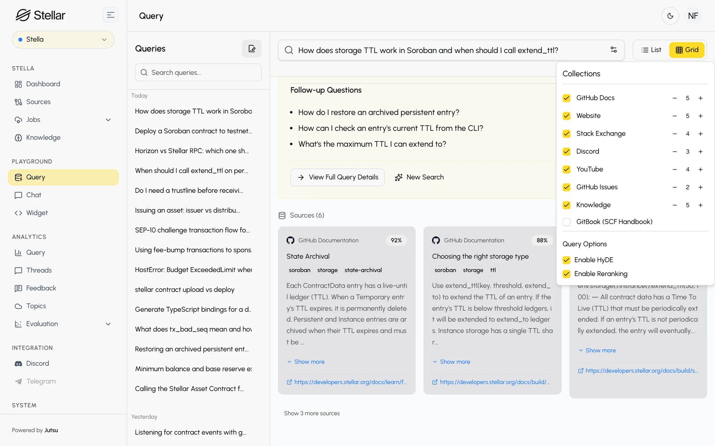The image size is (715, 446).
Task: Switch to Grid view
Action: pos(687,50)
